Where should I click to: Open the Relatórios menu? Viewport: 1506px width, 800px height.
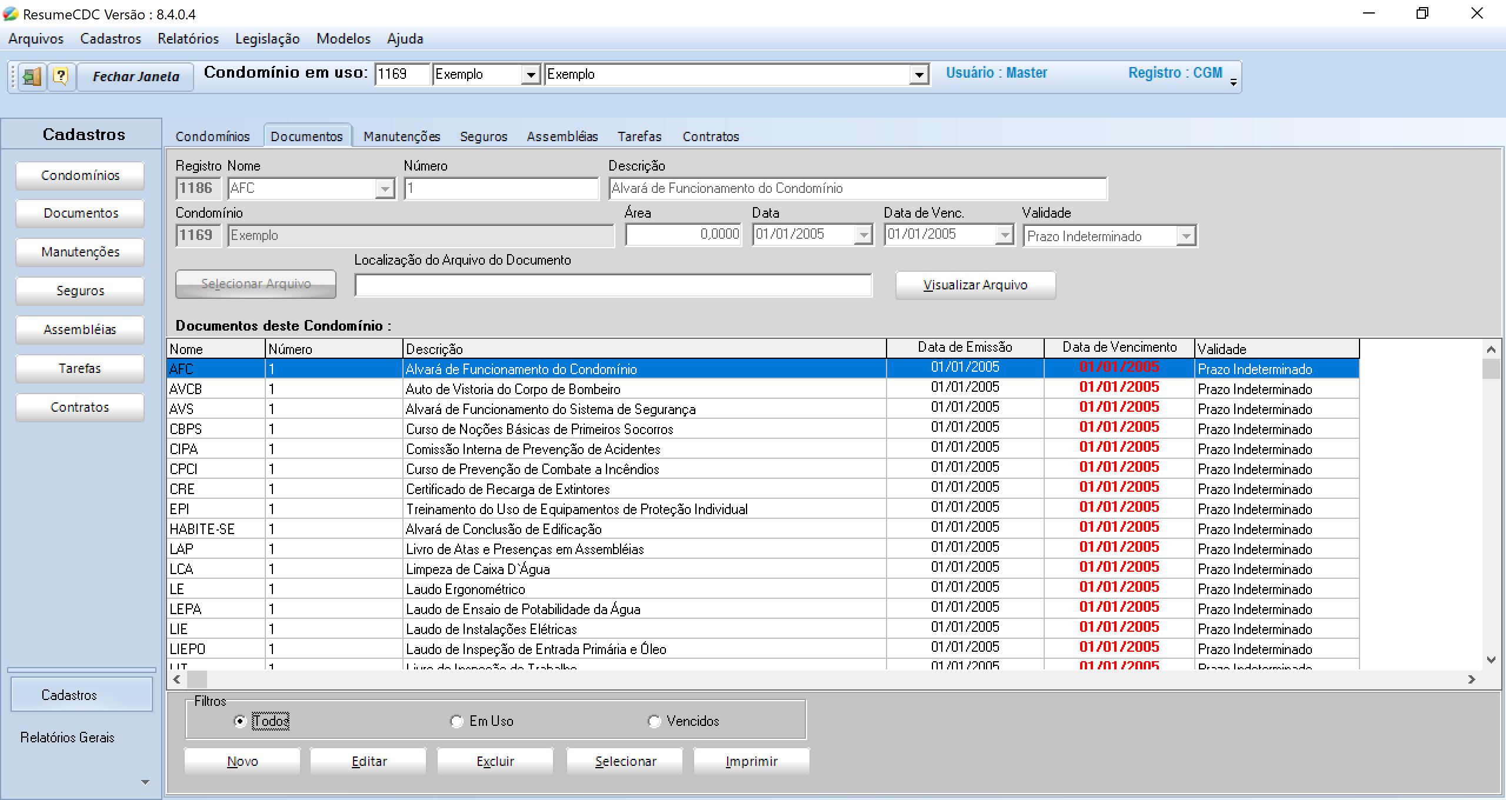188,39
